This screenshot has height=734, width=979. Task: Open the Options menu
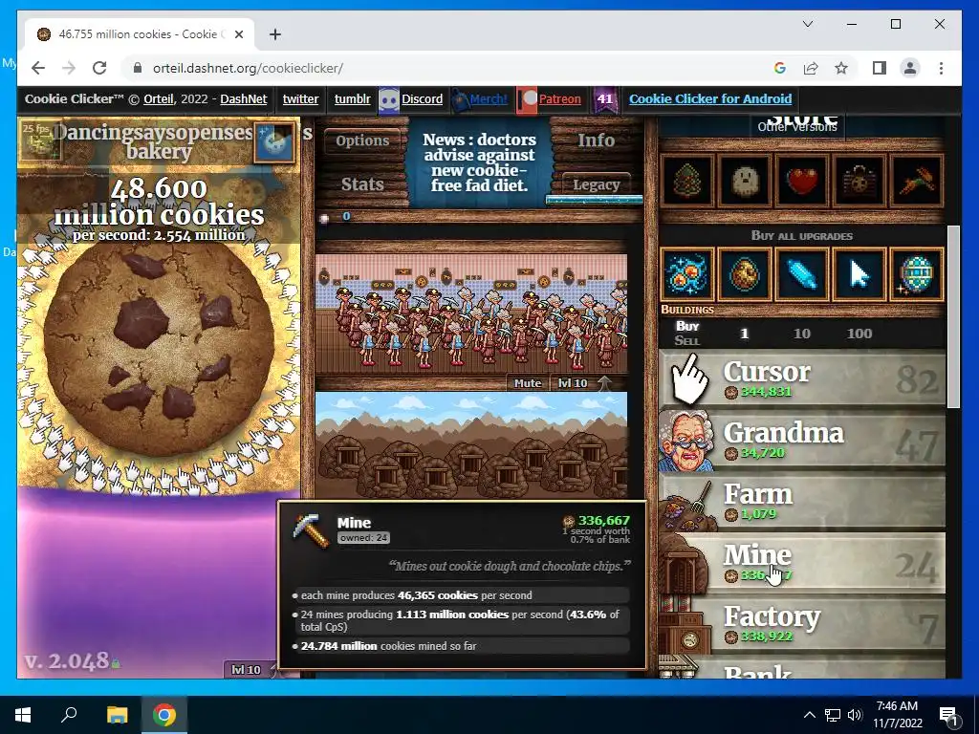pyautogui.click(x=362, y=140)
